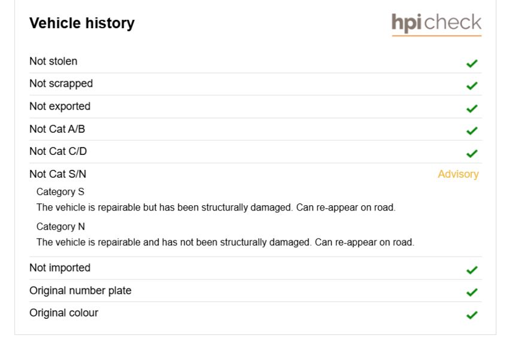Click the Category N repairable description text
The image size is (509, 344).
[225, 242]
